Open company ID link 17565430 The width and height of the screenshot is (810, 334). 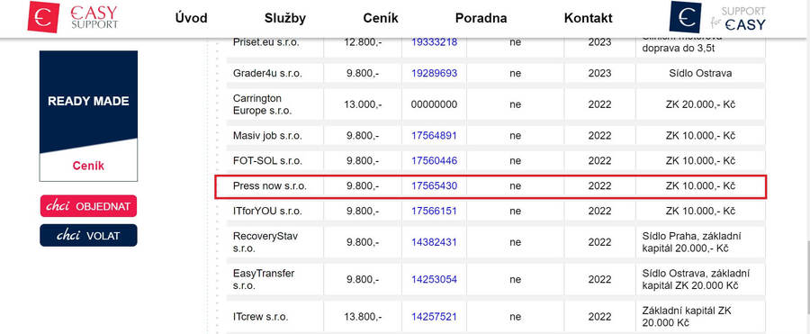coord(434,185)
